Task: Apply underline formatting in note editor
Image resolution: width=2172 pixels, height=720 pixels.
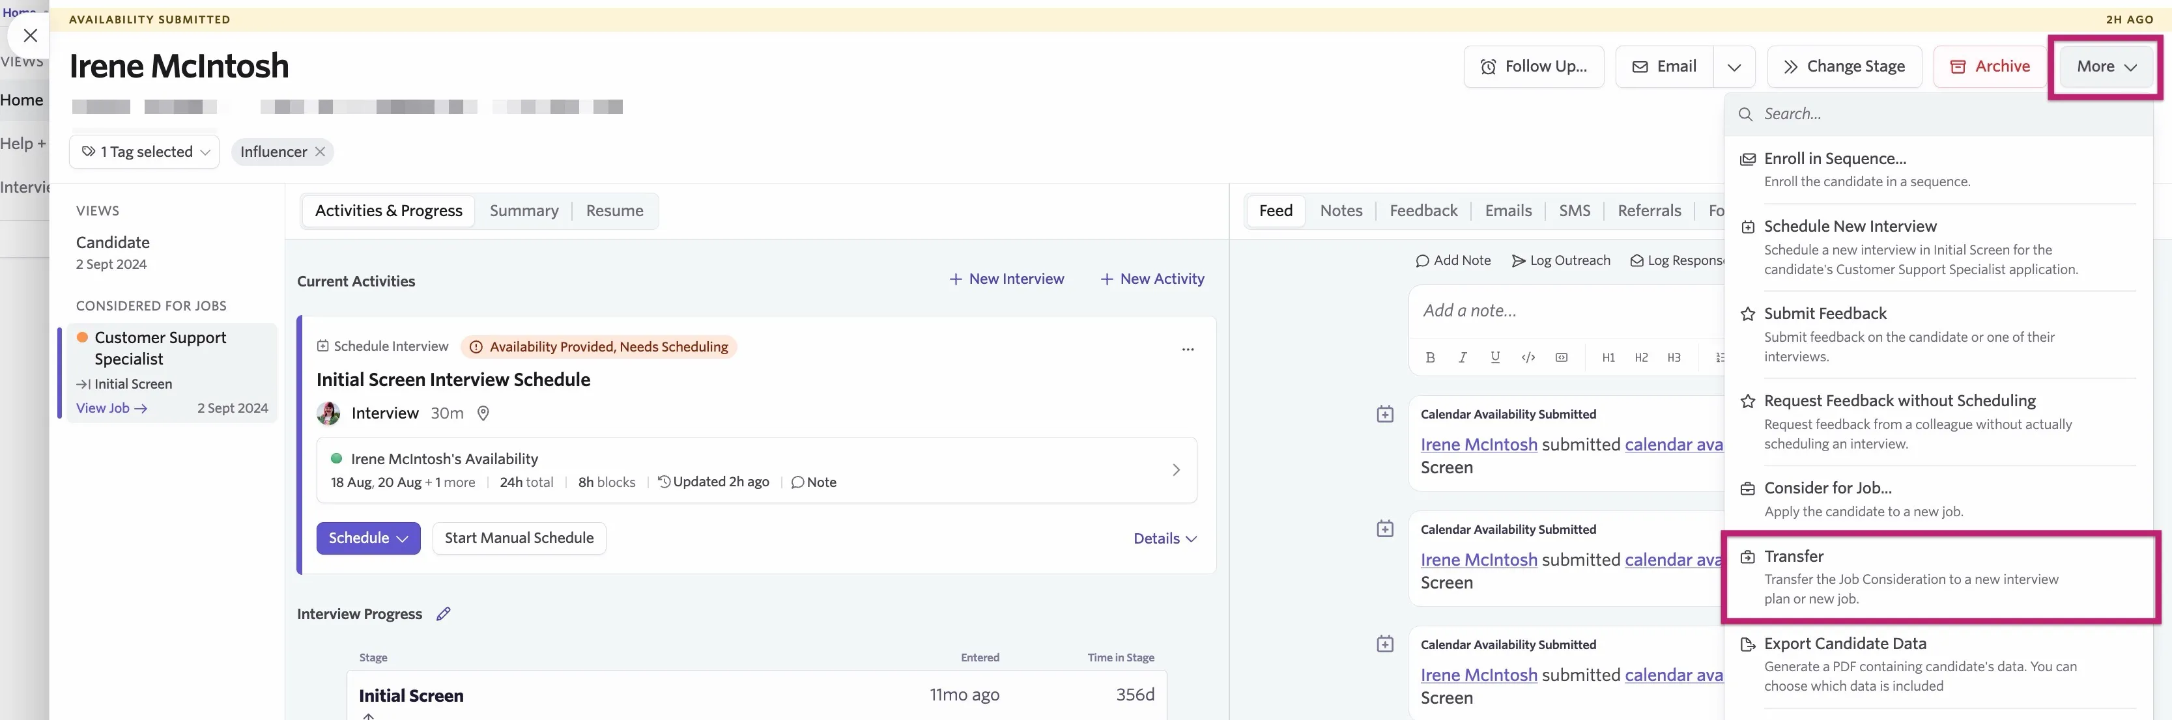Action: [1495, 358]
